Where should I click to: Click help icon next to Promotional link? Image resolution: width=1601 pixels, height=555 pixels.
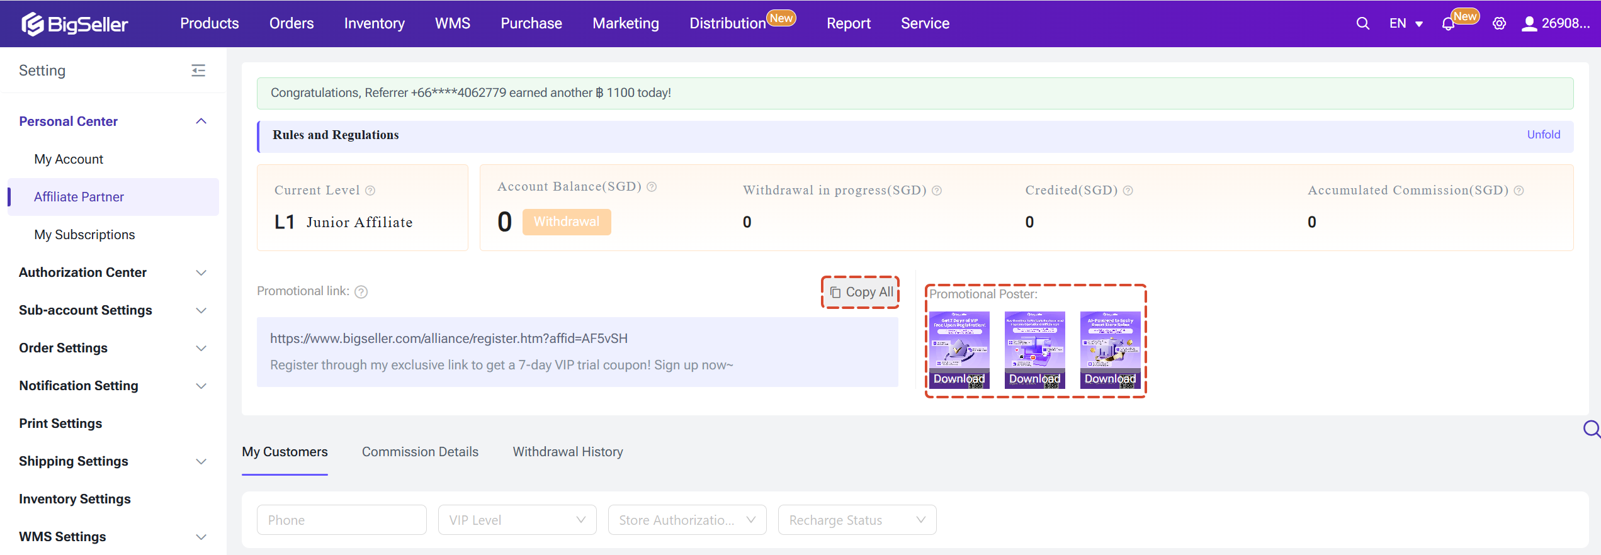[x=361, y=292]
